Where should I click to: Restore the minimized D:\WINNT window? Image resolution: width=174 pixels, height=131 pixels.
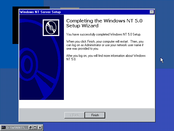30,127
